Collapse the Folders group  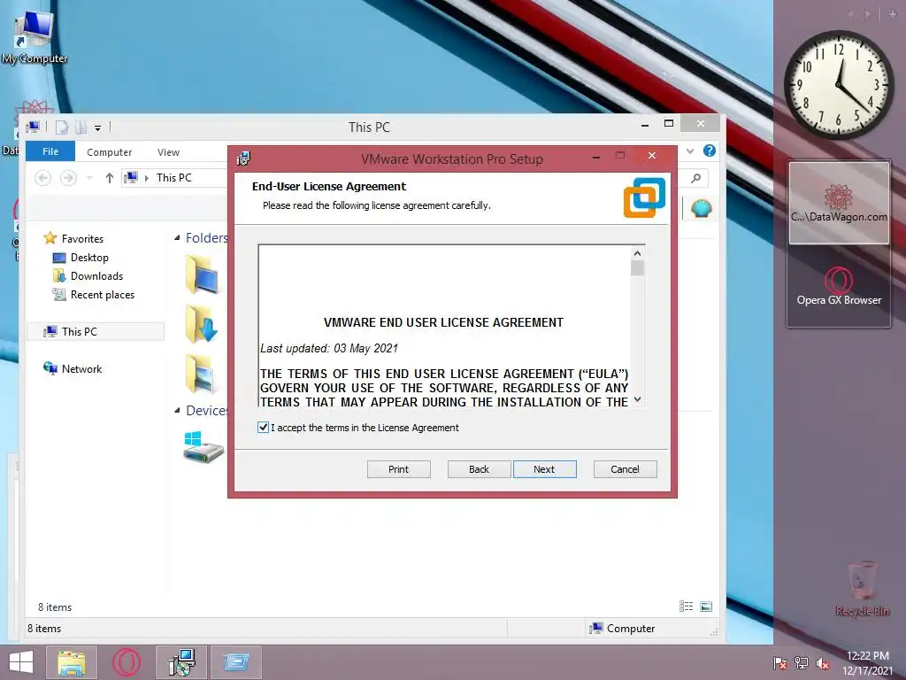click(x=177, y=237)
